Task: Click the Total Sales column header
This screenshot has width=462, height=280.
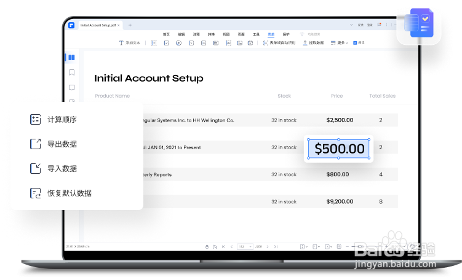Action: 382,96
